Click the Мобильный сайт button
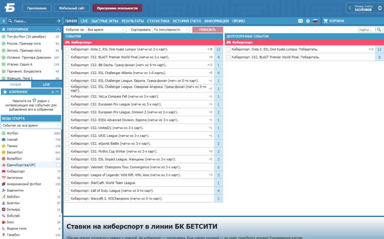The width and height of the screenshot is (384, 239). click(72, 8)
